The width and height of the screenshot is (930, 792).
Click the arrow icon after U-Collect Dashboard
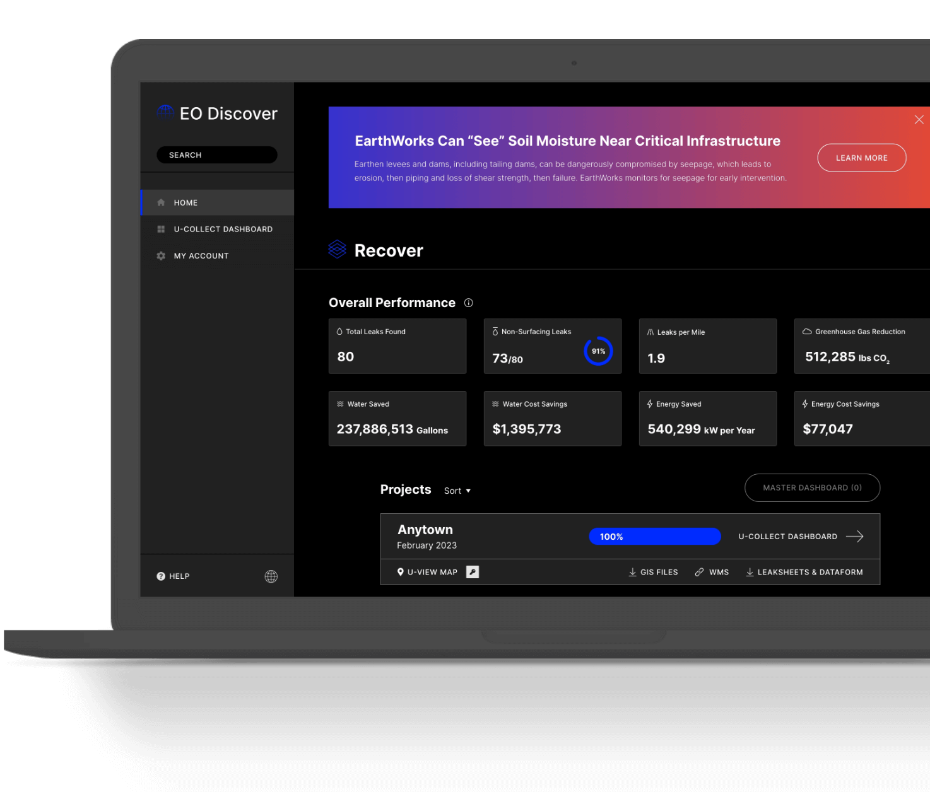pyautogui.click(x=855, y=537)
